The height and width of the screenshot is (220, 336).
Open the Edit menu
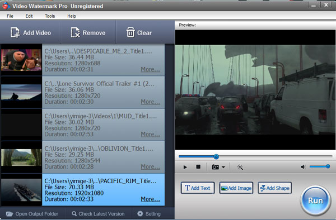pos(29,16)
